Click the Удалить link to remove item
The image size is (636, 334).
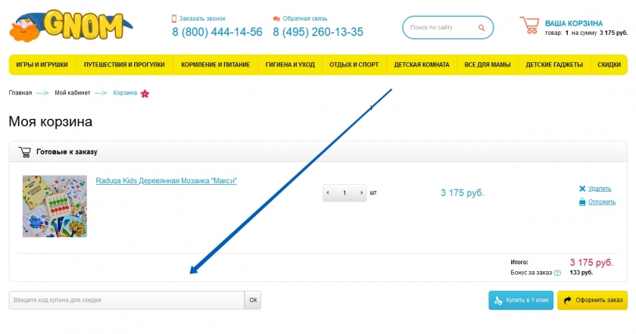599,189
